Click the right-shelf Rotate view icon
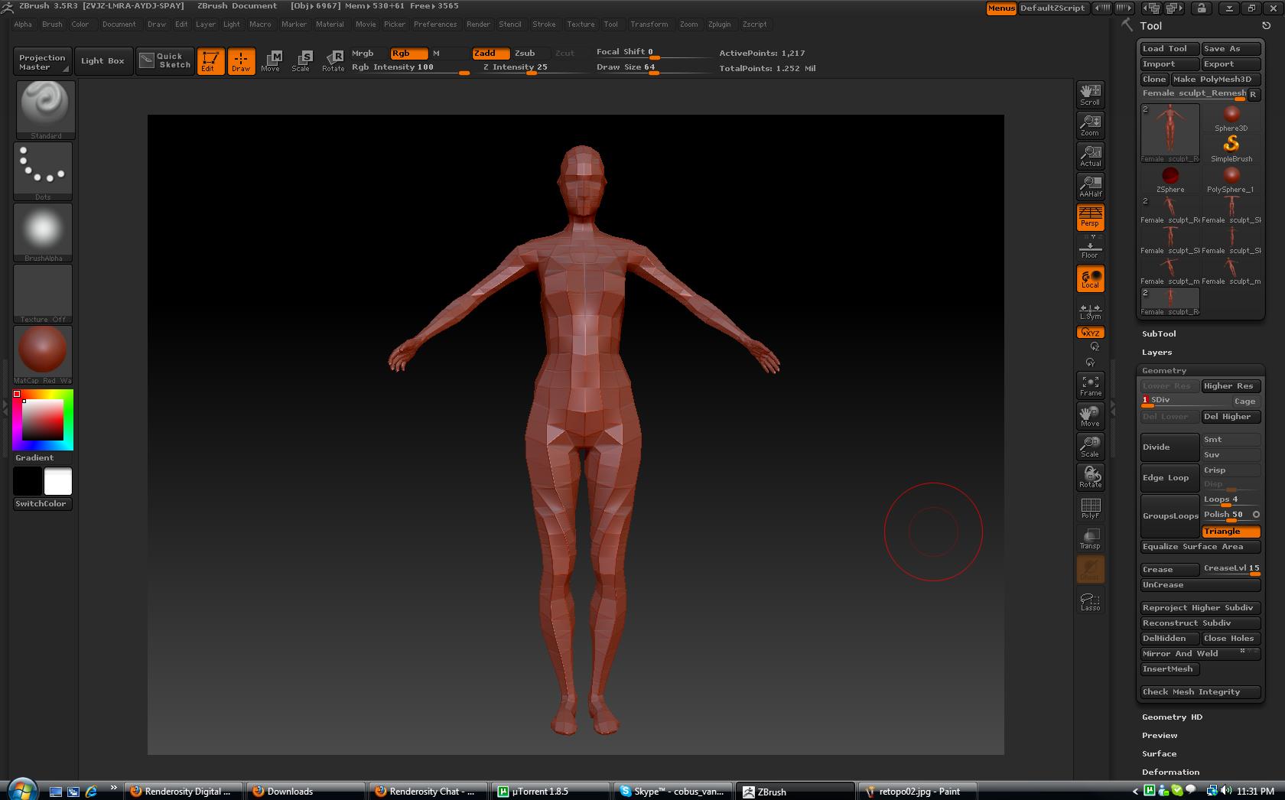Viewport: 1285px width, 800px height. click(1090, 477)
